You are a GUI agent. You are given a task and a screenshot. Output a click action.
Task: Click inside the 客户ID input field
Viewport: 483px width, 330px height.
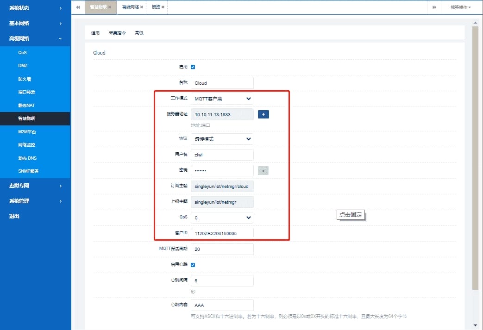pyautogui.click(x=222, y=233)
